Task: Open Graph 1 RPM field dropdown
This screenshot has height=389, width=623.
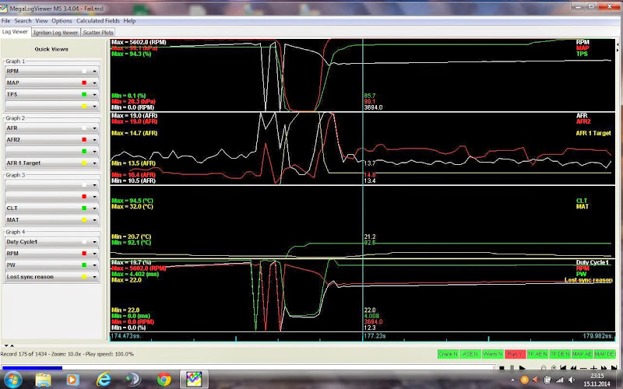Action: coord(51,71)
